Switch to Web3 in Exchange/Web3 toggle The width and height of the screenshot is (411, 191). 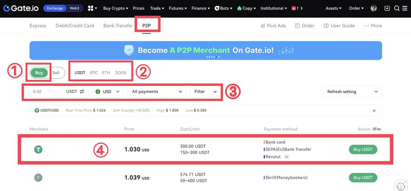[x=74, y=8]
